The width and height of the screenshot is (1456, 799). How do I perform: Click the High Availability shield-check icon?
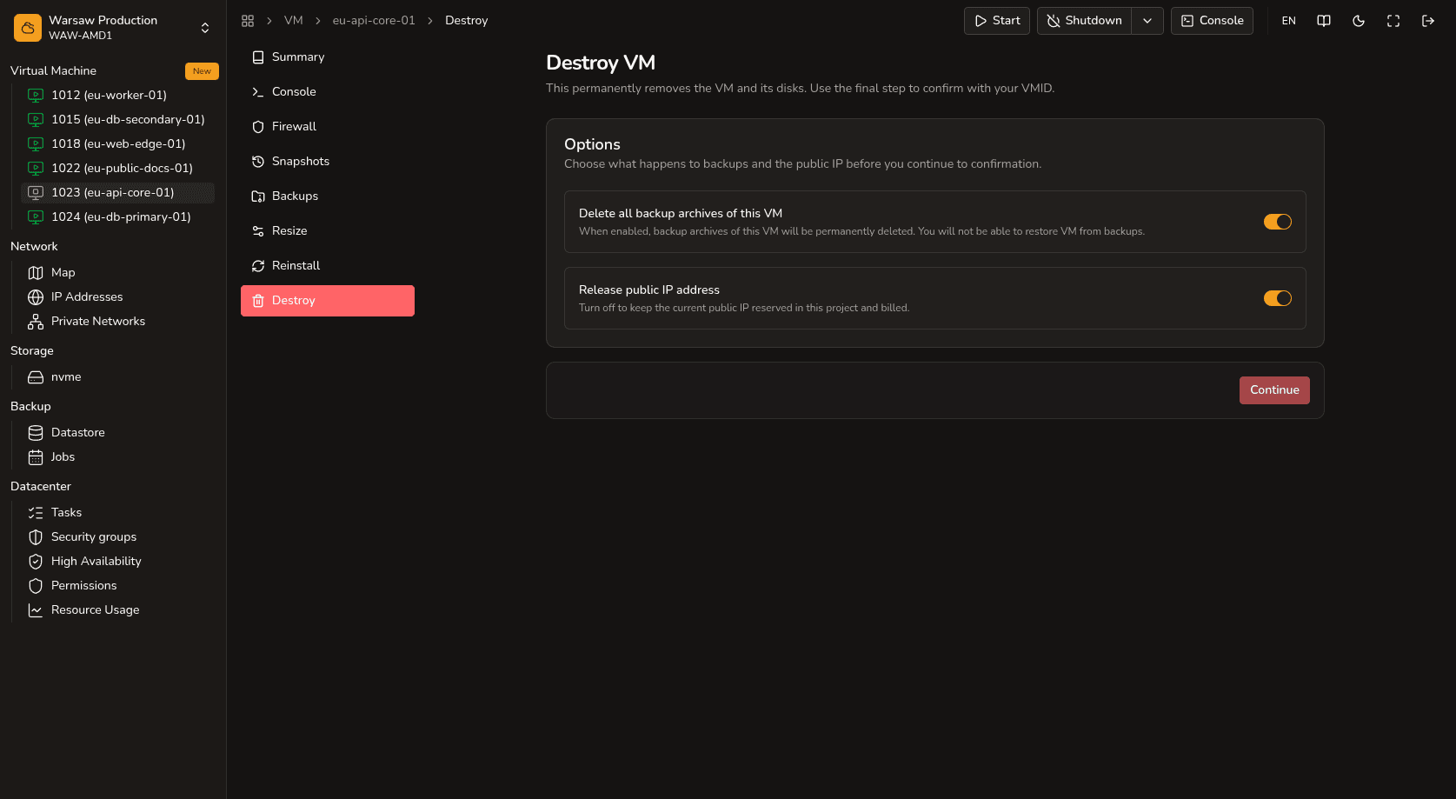point(36,562)
